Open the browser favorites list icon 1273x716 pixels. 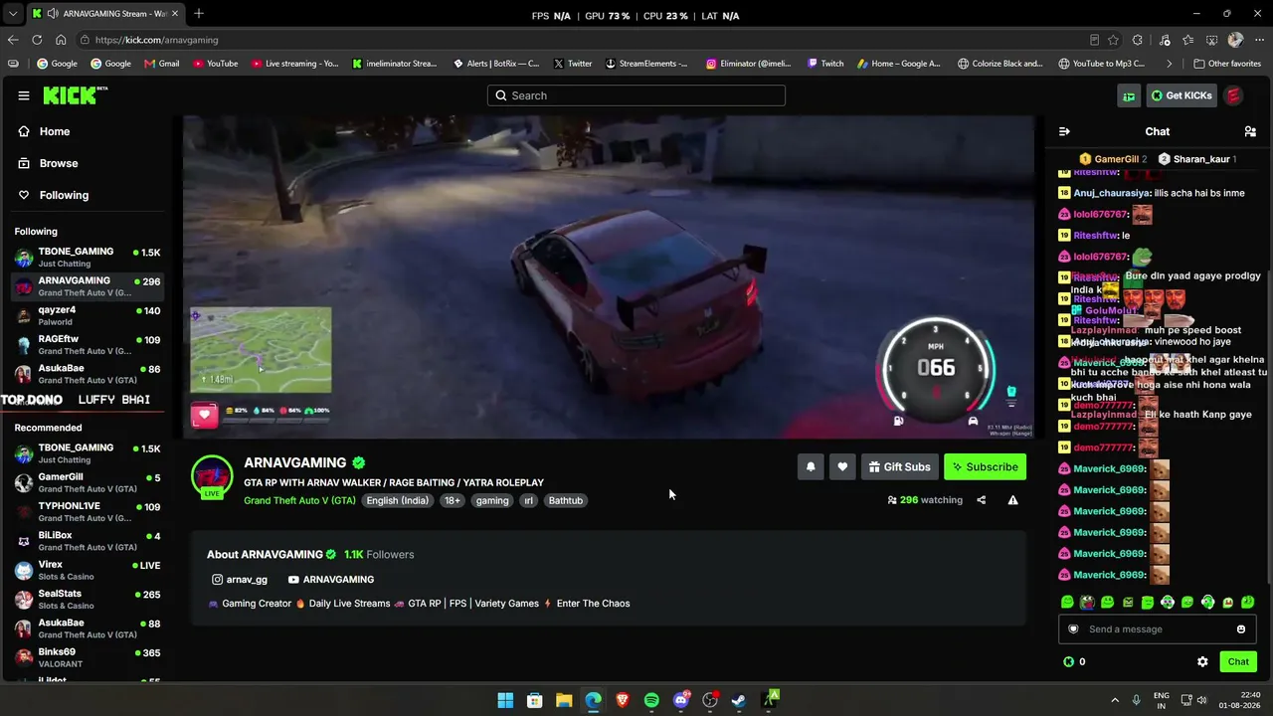(1187, 40)
